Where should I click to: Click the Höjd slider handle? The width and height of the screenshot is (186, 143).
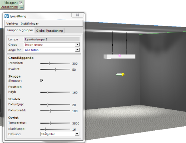pyautogui.click(x=48, y=92)
